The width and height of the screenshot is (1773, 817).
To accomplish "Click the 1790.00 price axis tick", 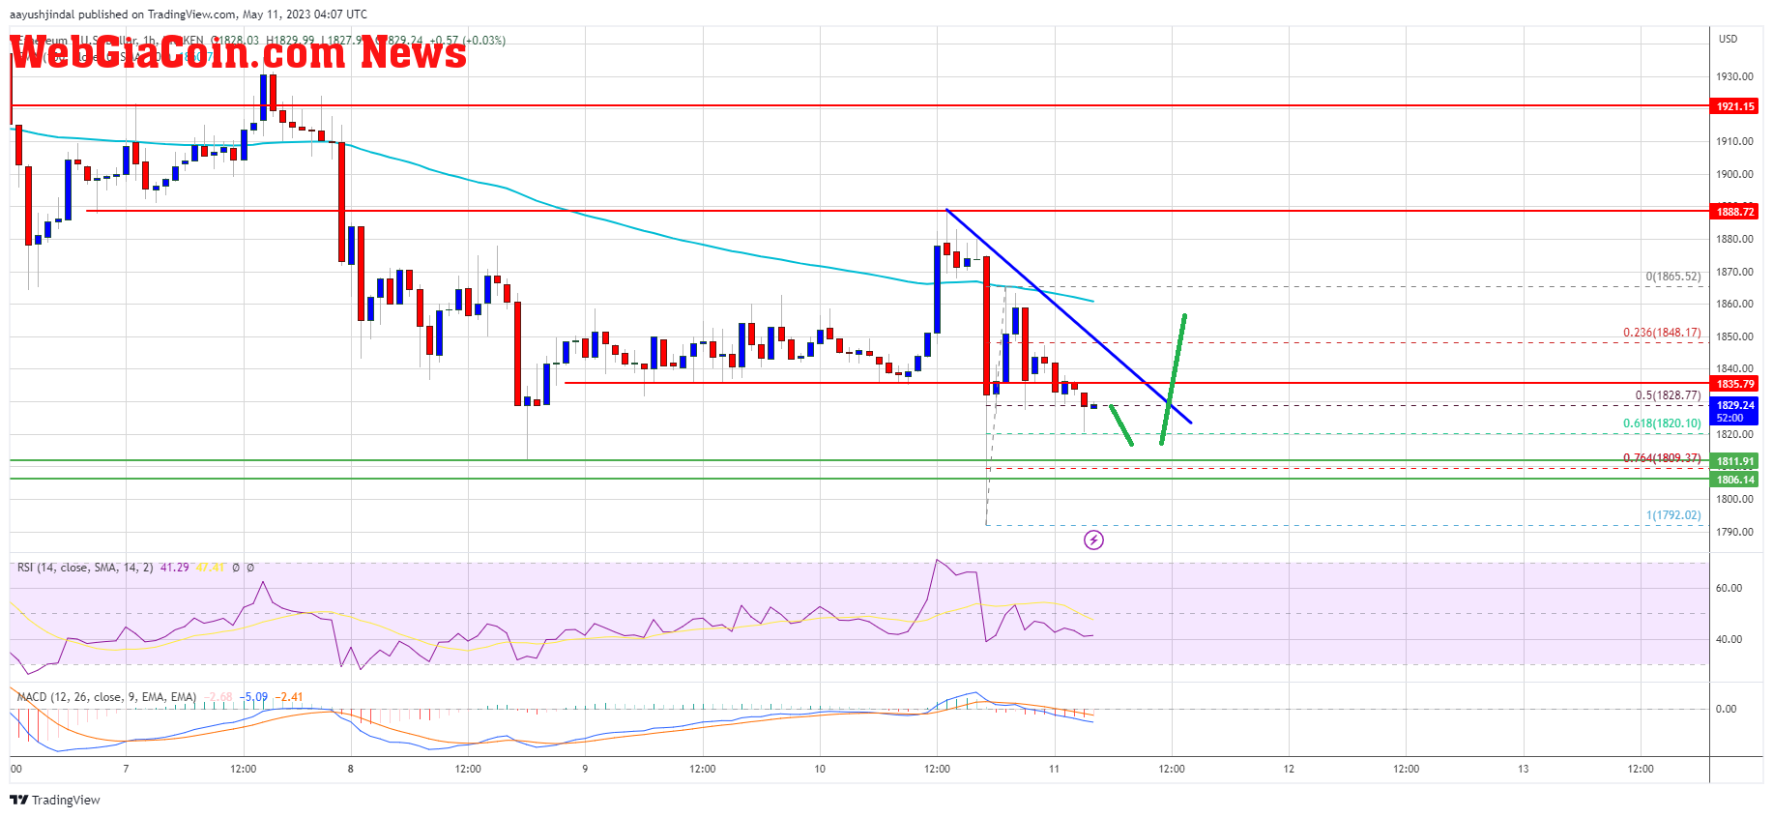I will [1734, 532].
